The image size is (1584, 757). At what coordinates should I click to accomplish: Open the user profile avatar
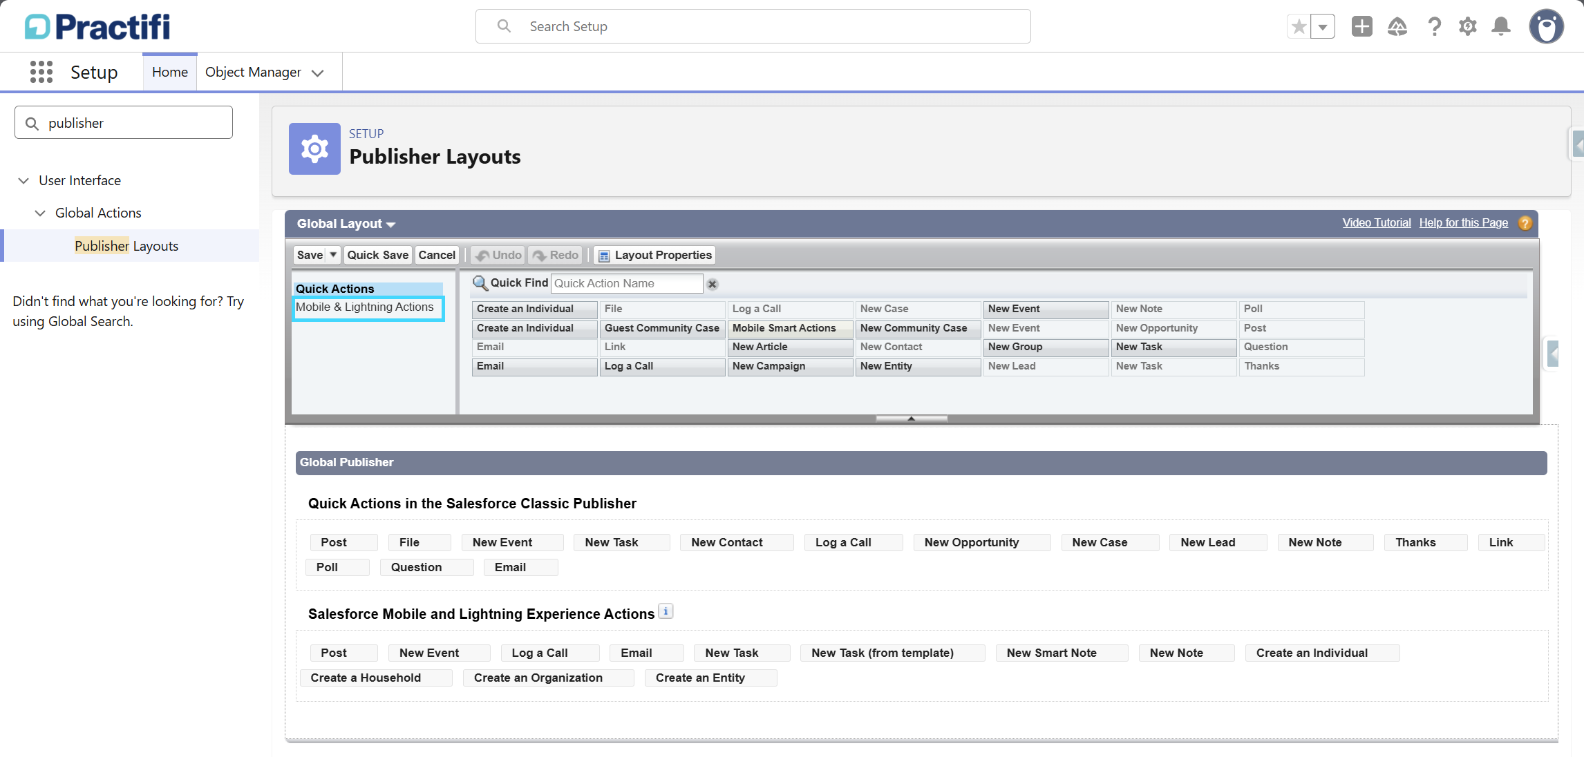pos(1546,27)
